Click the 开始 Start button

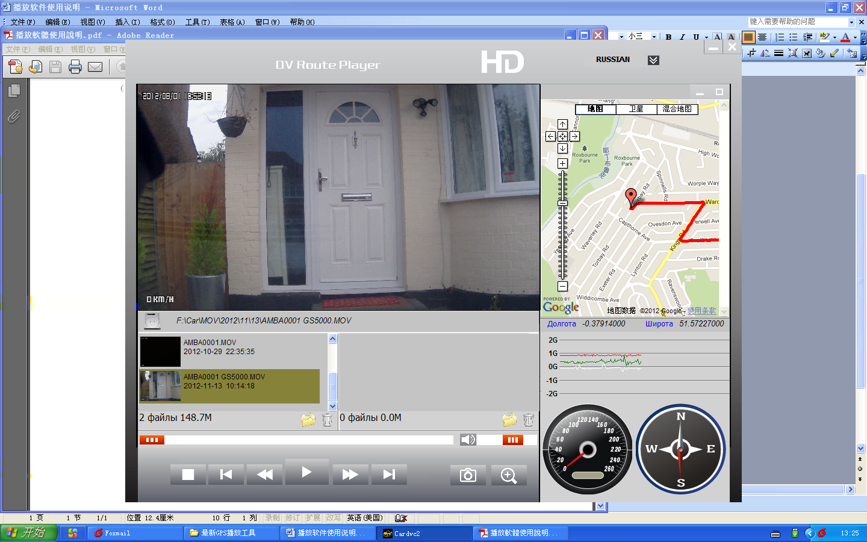pyautogui.click(x=28, y=532)
